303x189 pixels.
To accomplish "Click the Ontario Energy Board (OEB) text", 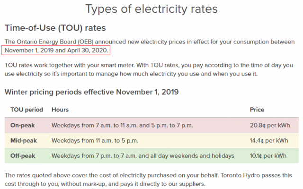I will tap(49, 42).
